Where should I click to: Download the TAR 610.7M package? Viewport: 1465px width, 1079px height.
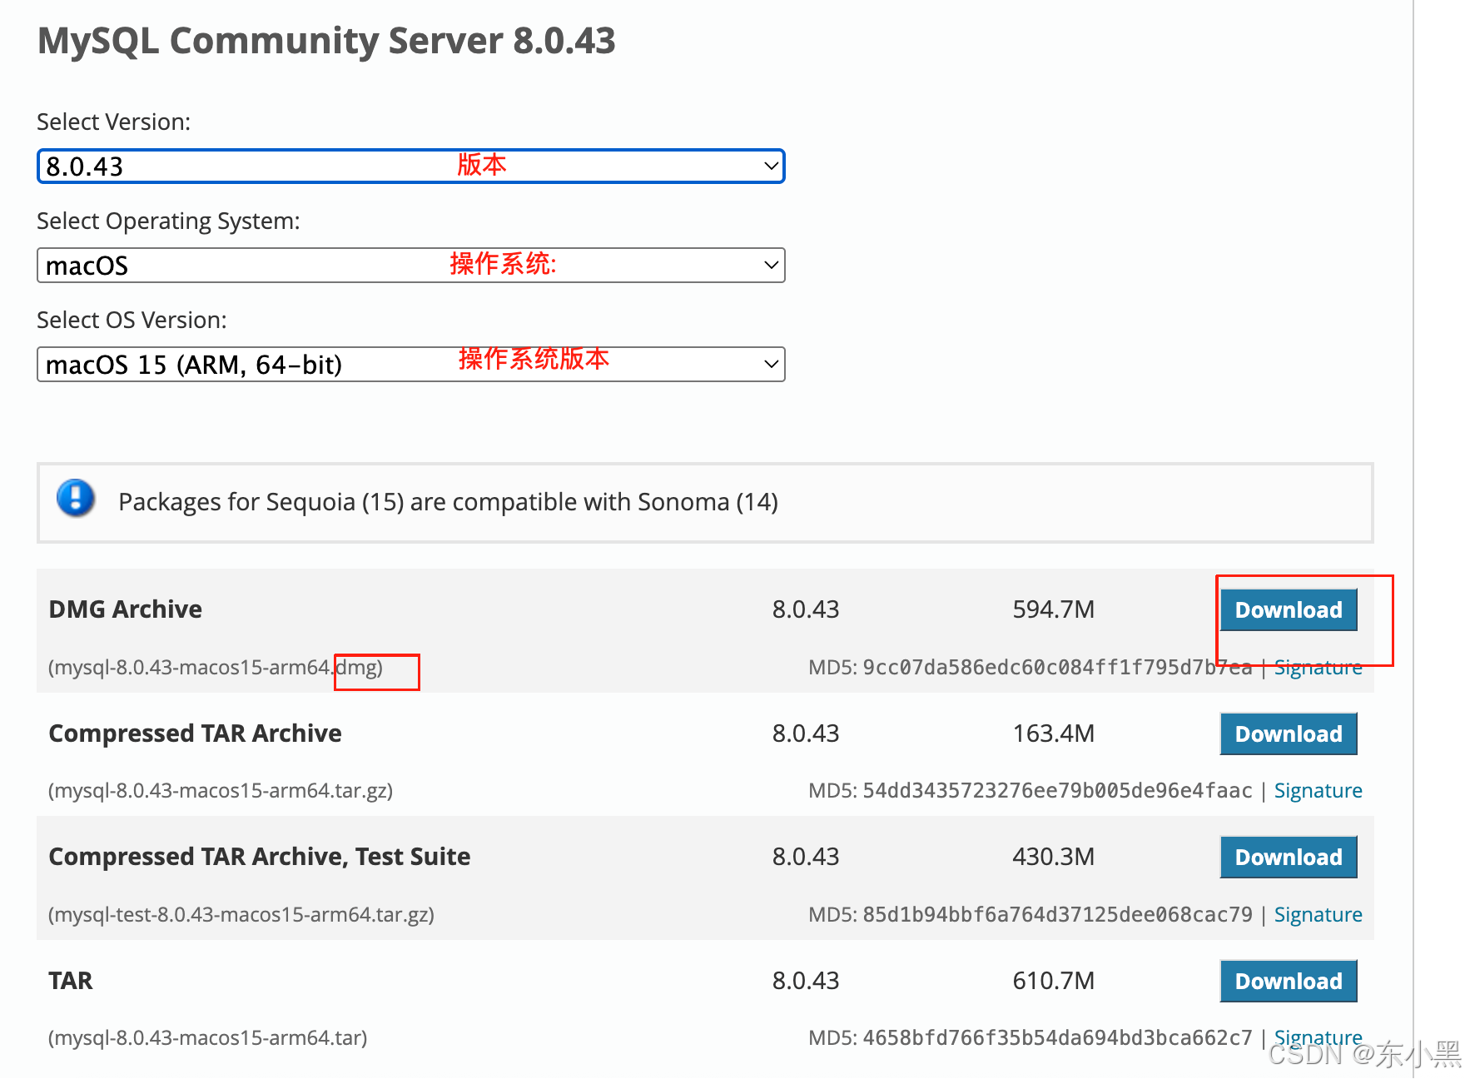(x=1289, y=981)
